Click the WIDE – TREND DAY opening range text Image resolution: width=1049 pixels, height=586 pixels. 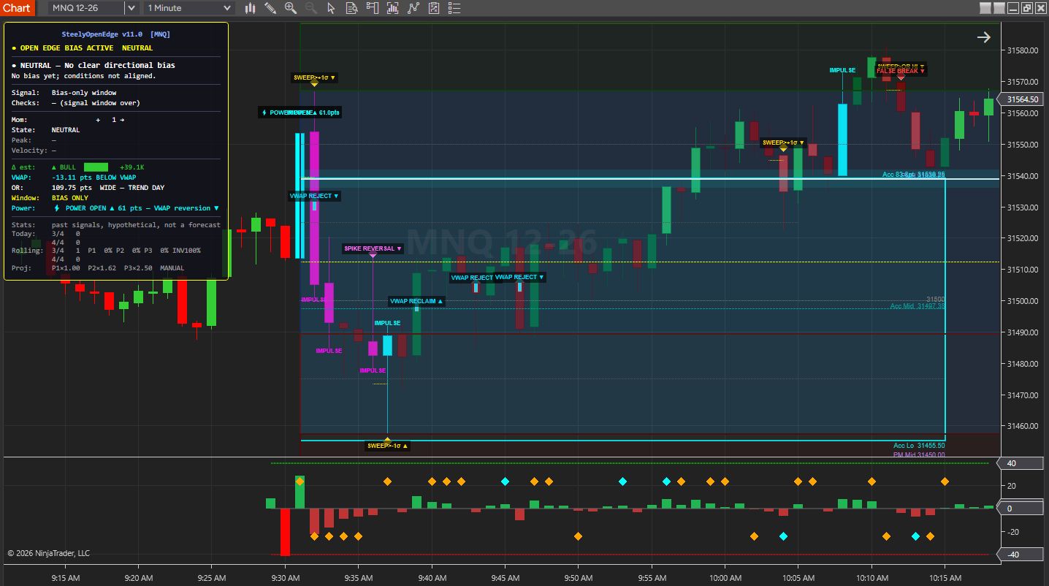tap(131, 188)
